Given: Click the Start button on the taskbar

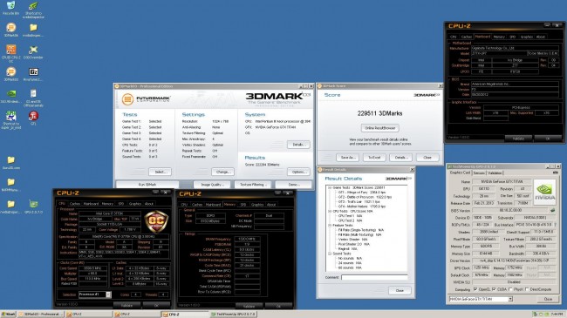Looking at the screenshot, I should pyautogui.click(x=9, y=314).
